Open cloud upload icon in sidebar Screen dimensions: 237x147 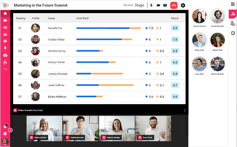[x=5, y=55]
